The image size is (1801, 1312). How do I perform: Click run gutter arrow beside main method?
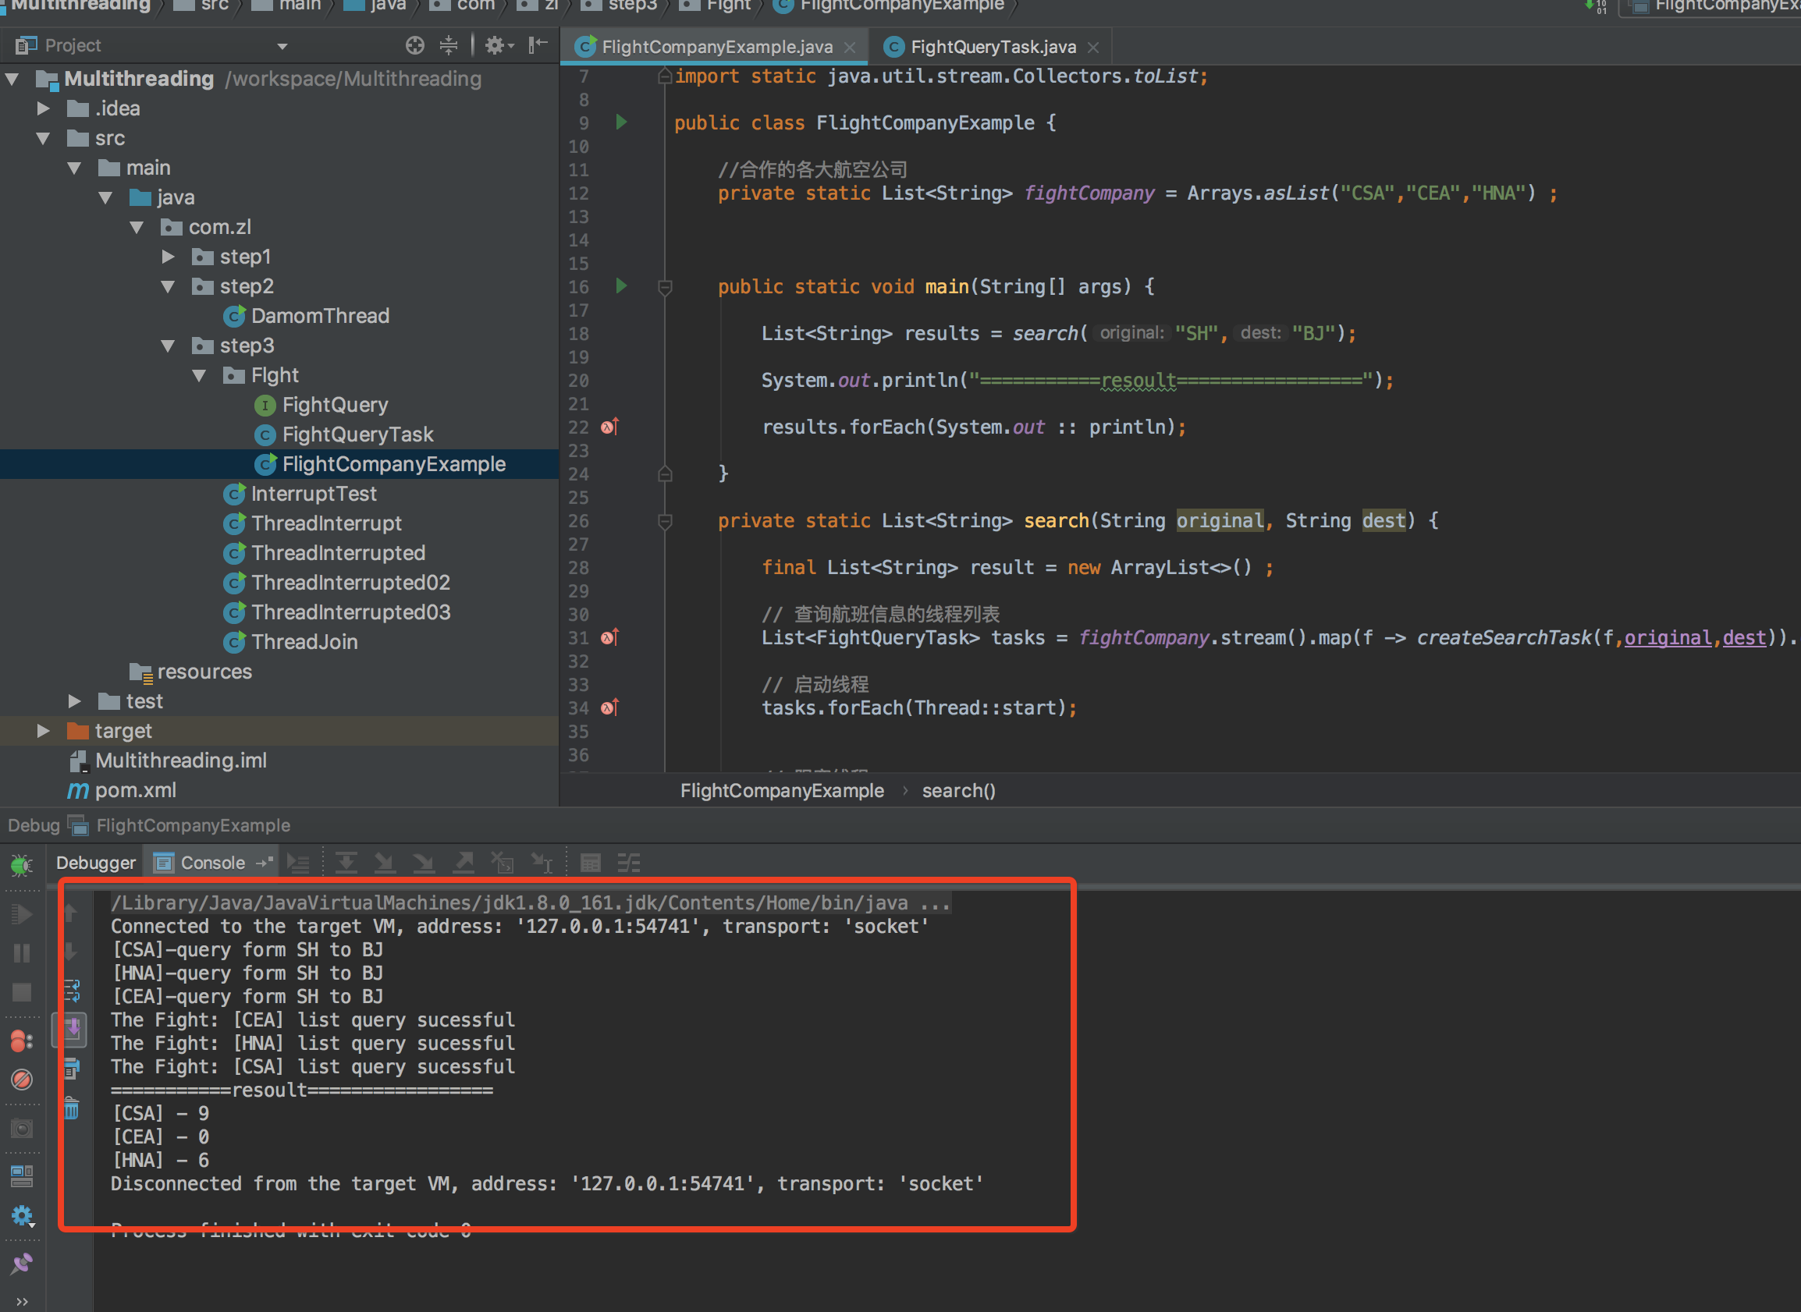[x=621, y=286]
